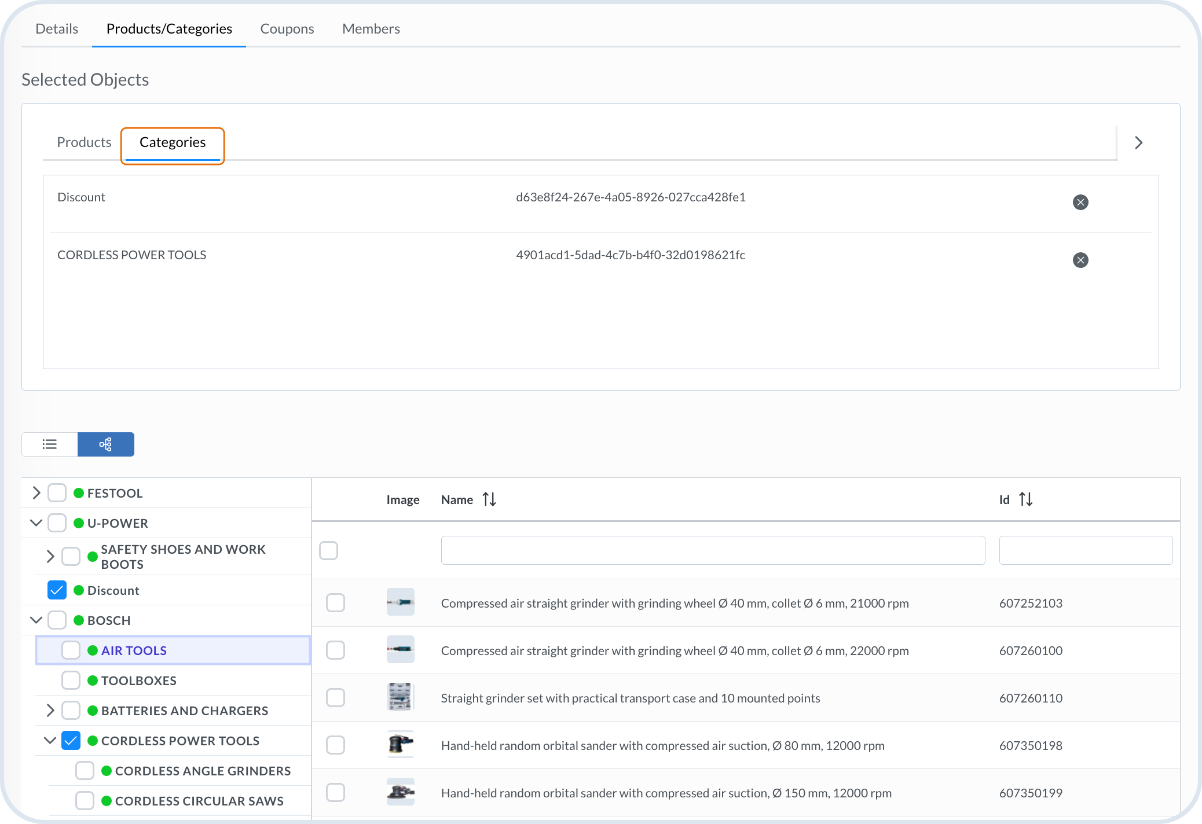Viewport: 1202px width, 824px height.
Task: Open the orbital sander Ø 80 mm image
Action: click(400, 745)
